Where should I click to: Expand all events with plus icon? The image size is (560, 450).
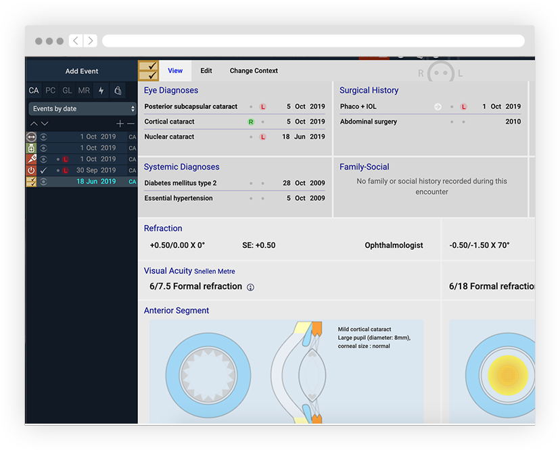[x=120, y=124]
